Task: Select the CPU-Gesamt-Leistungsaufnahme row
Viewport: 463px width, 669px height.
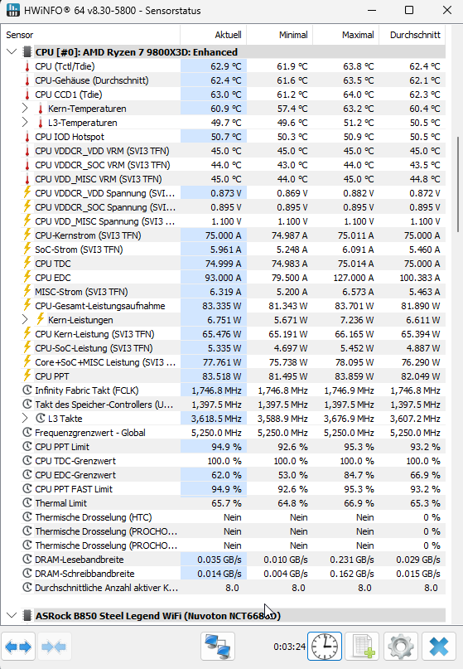Action: click(x=233, y=306)
